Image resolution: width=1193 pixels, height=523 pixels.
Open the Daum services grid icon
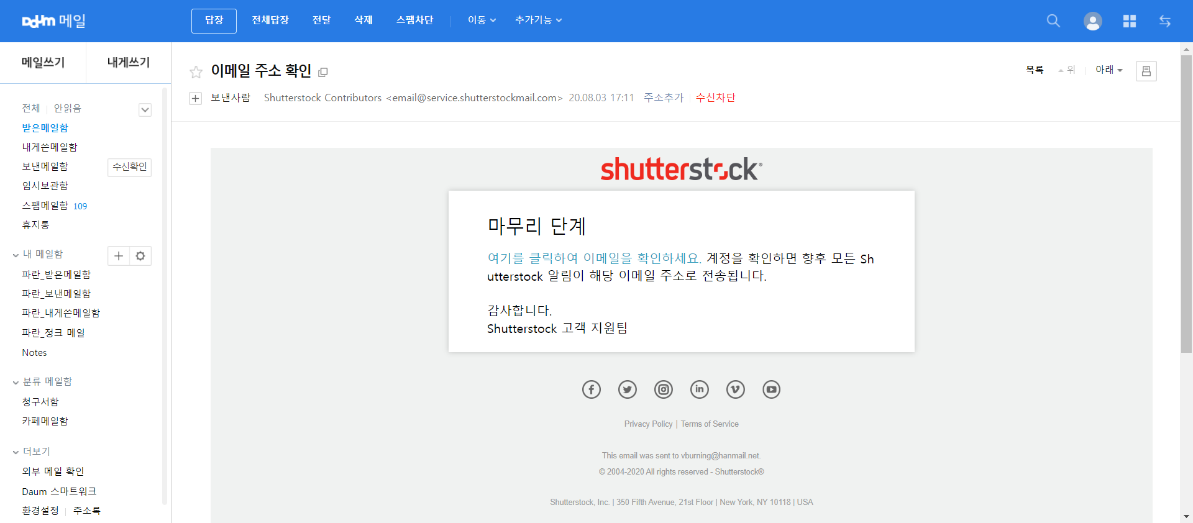click(1130, 21)
